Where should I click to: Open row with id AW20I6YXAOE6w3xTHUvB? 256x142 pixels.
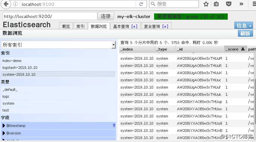pos(187,131)
